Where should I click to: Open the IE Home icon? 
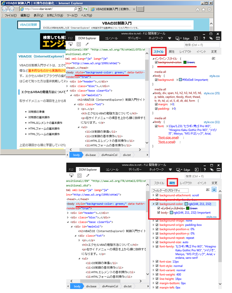(198, 9)
